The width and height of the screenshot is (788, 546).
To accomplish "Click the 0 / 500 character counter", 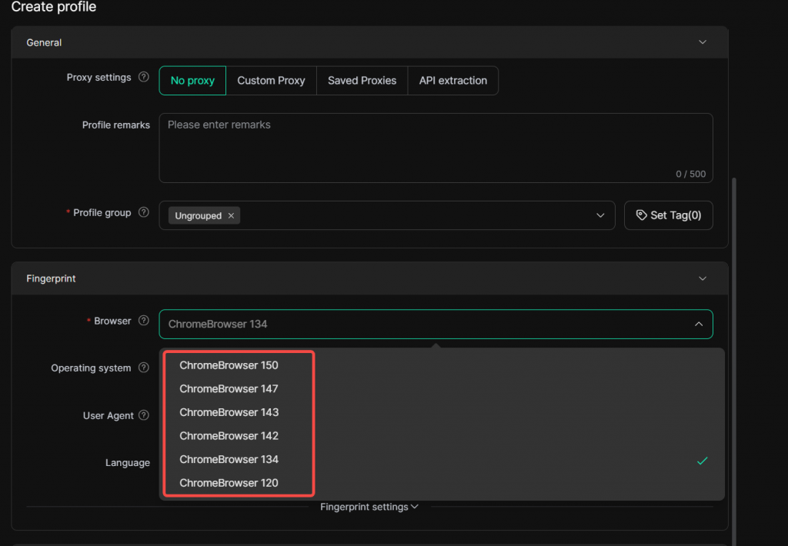I will (x=690, y=174).
